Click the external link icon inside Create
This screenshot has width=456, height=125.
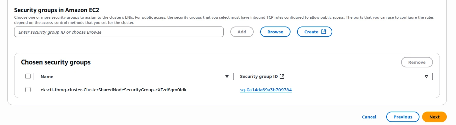click(324, 32)
